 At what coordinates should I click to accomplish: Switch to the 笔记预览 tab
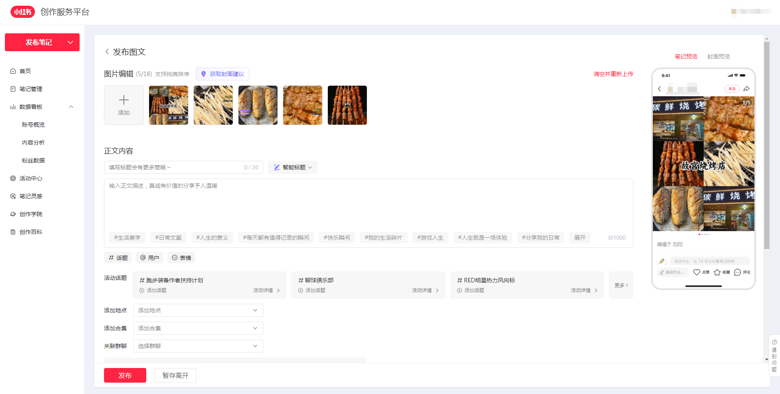pos(686,56)
